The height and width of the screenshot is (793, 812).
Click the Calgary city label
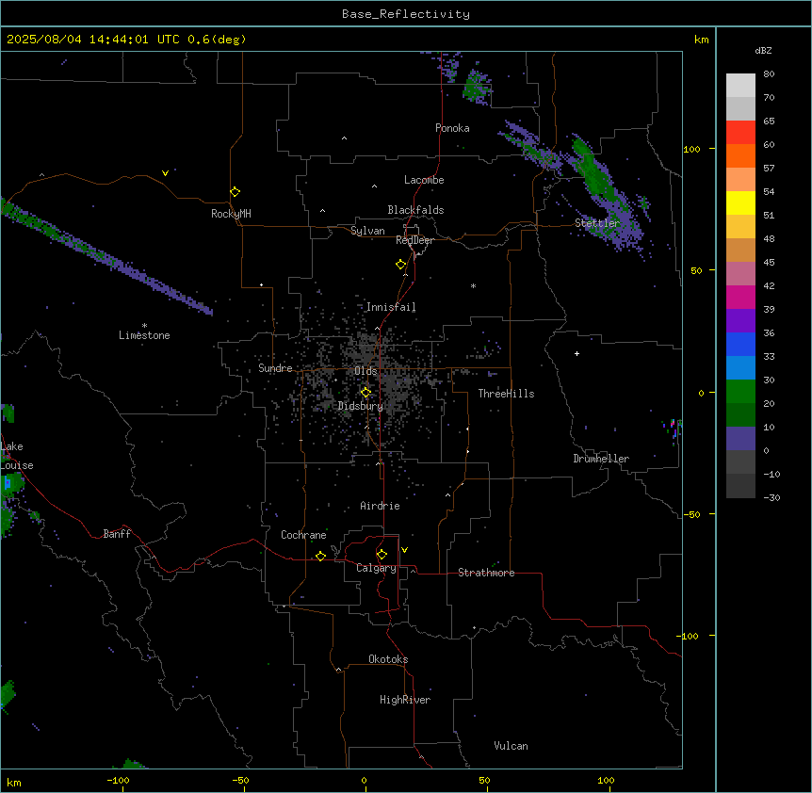[x=376, y=568]
